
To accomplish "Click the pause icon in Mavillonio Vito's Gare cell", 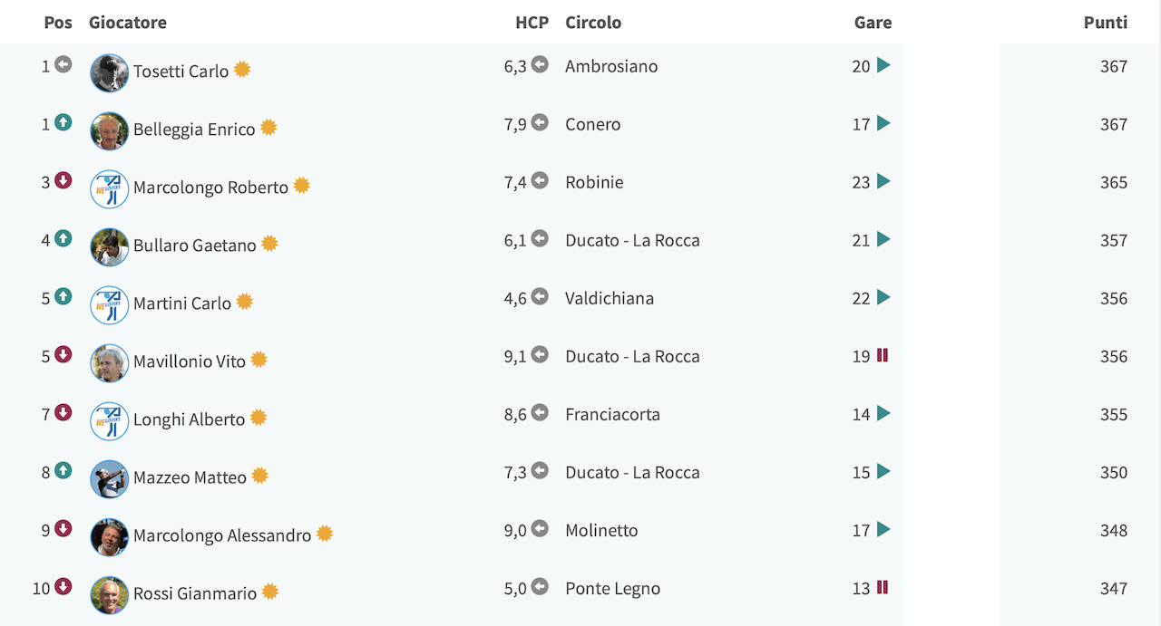I will (883, 355).
